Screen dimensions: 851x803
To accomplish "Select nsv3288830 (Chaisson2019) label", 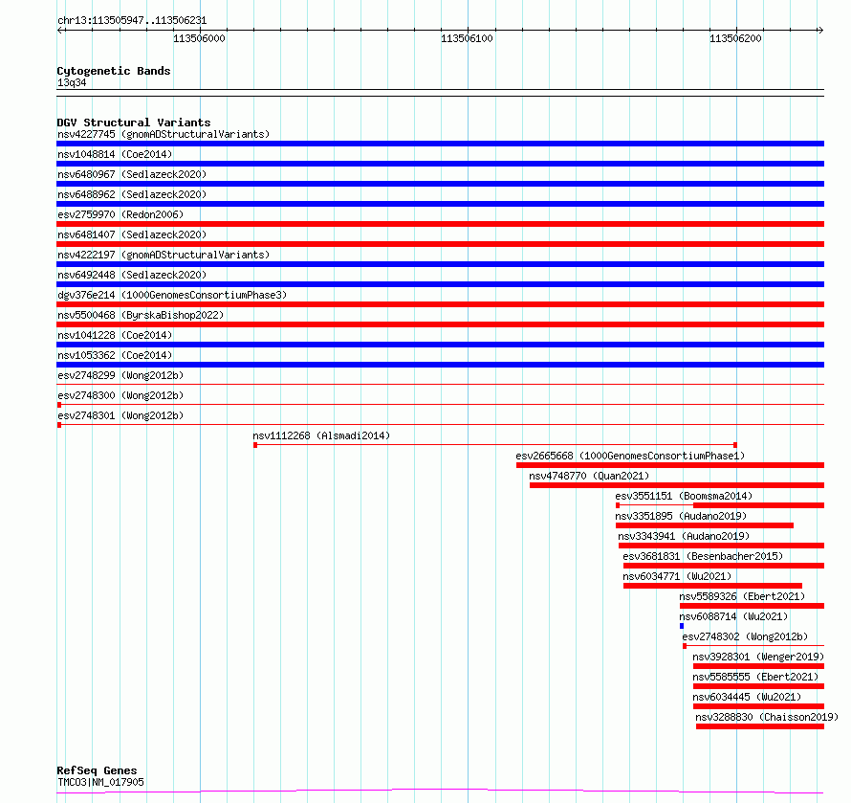I will pos(767,717).
